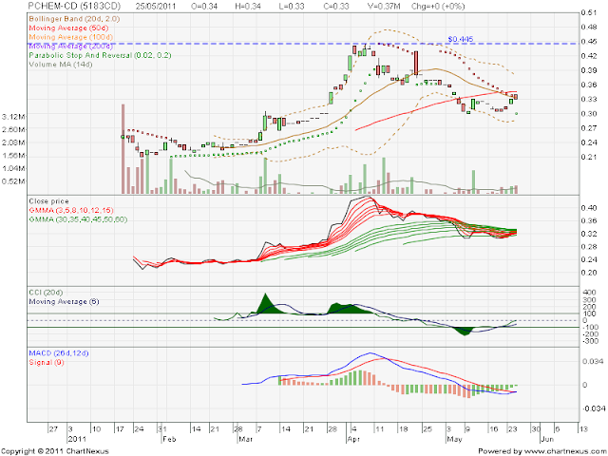Screen dimensions: 608x456
Task: Click the O=0.34 open price value
Action: pos(204,7)
